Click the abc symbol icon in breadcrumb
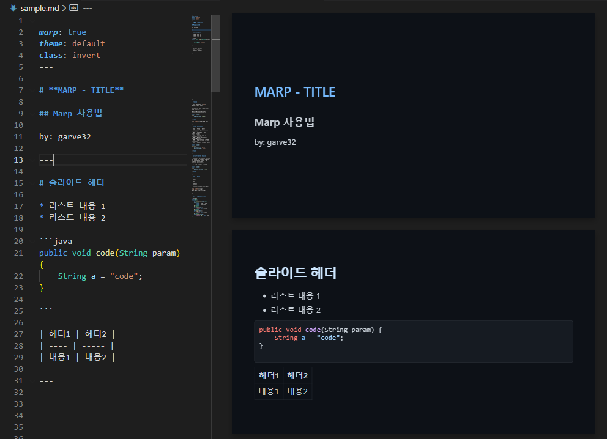The image size is (607, 439). point(73,7)
